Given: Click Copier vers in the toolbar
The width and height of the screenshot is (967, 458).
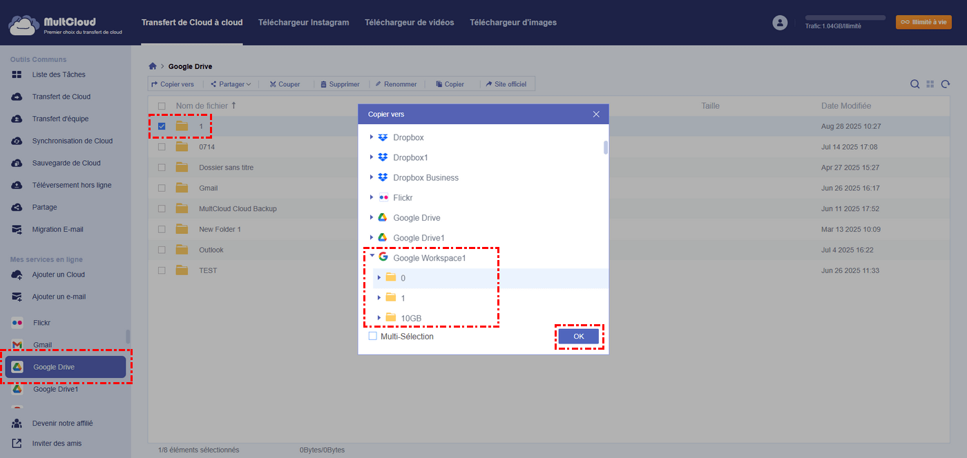Looking at the screenshot, I should [173, 84].
